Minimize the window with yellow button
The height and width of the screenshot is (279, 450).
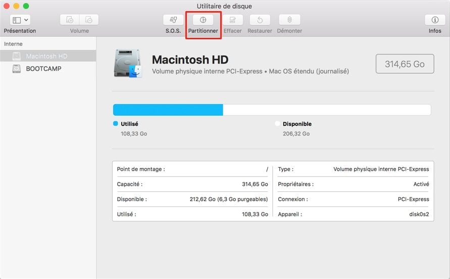[x=16, y=6]
